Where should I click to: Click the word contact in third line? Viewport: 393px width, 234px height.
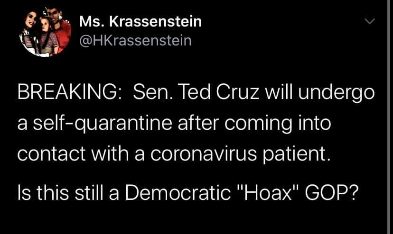pyautogui.click(x=51, y=154)
